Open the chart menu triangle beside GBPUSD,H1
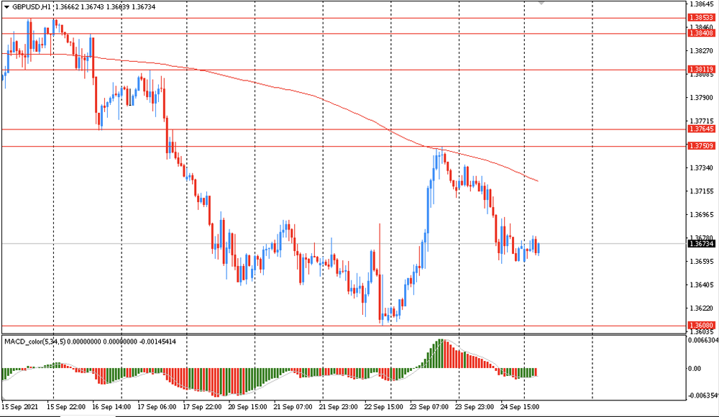The image size is (719, 417). tap(6, 7)
